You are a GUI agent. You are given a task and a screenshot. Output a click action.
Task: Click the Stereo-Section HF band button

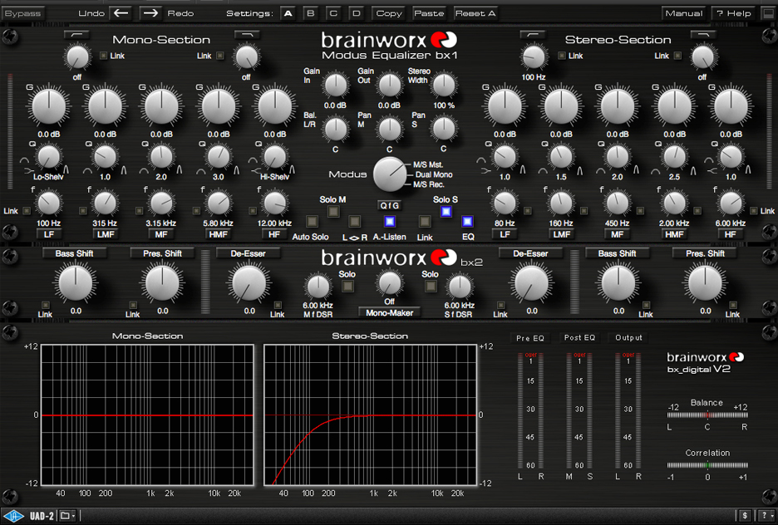[731, 234]
